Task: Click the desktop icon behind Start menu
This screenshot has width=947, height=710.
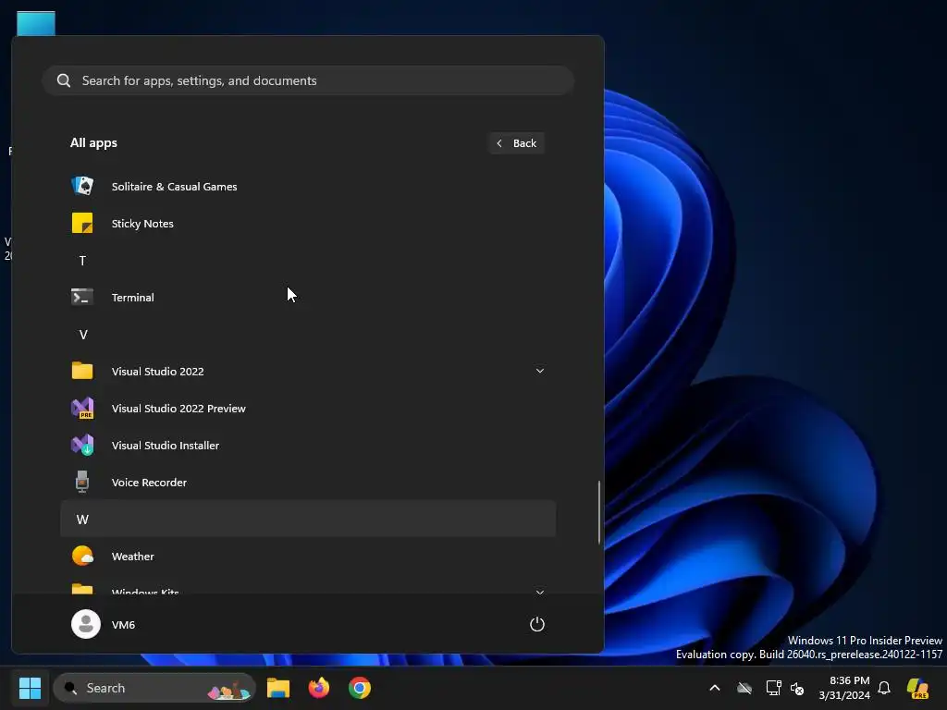Action: [x=36, y=23]
